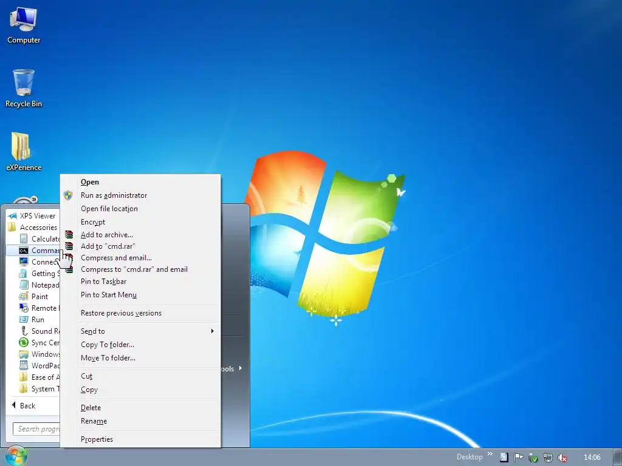Select Compress to "cmd.rar" and email

click(x=140, y=269)
